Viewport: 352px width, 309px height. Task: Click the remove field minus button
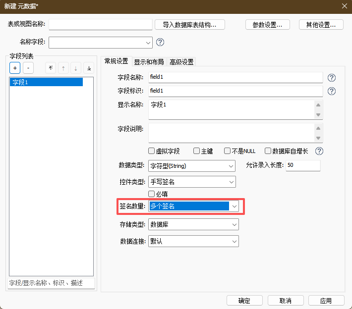[28, 68]
